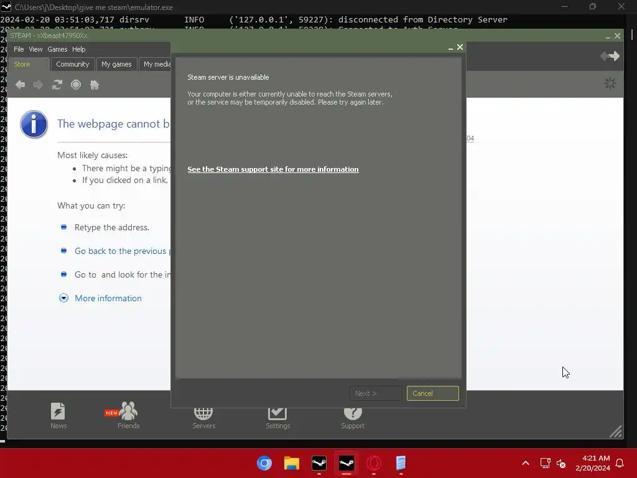This screenshot has width=637, height=478.
Task: Click Cancel in the Steam dialog
Action: tap(433, 393)
